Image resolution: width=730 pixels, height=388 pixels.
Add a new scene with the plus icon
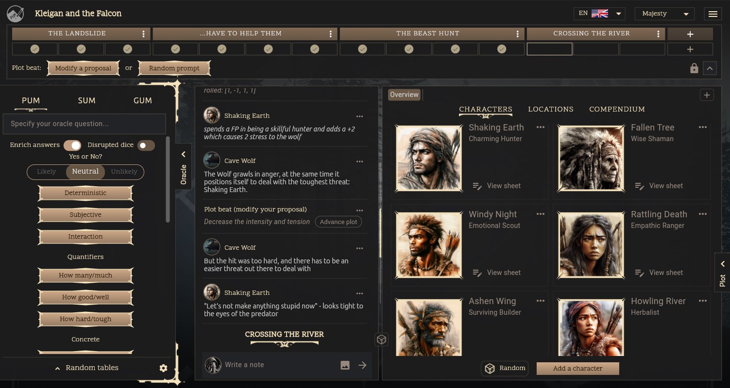(x=690, y=33)
